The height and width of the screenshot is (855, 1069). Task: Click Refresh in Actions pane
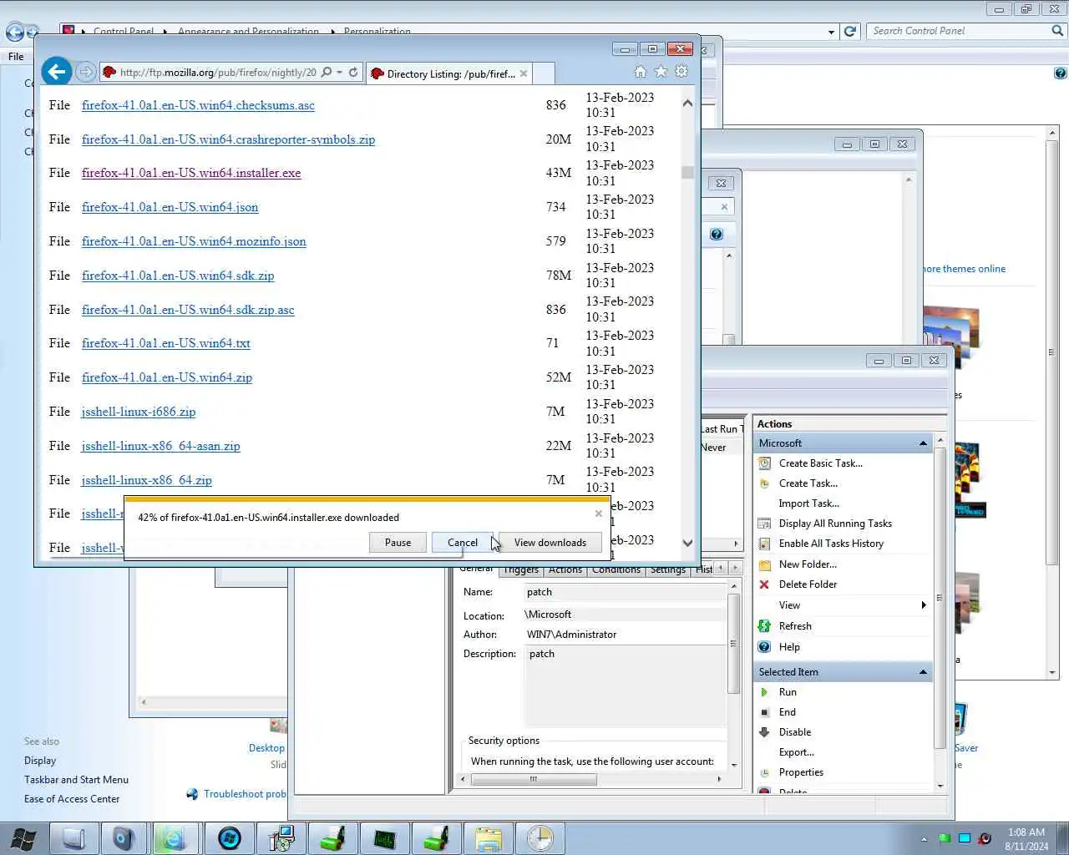click(794, 626)
